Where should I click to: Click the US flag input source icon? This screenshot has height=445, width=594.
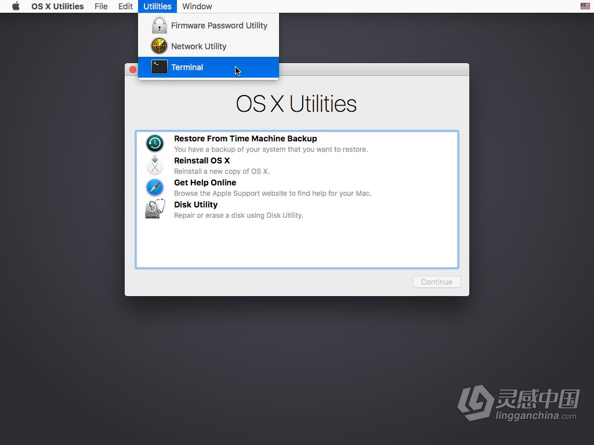[585, 6]
